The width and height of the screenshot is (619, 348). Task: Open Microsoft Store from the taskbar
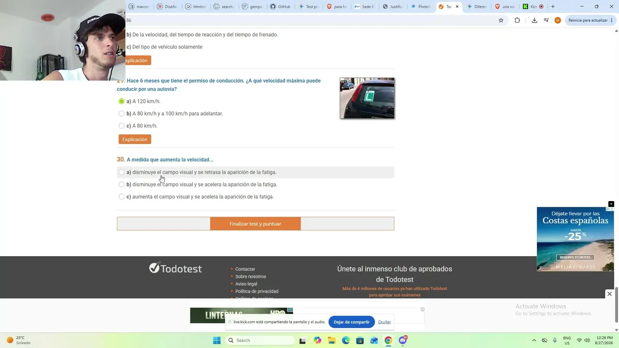360,340
